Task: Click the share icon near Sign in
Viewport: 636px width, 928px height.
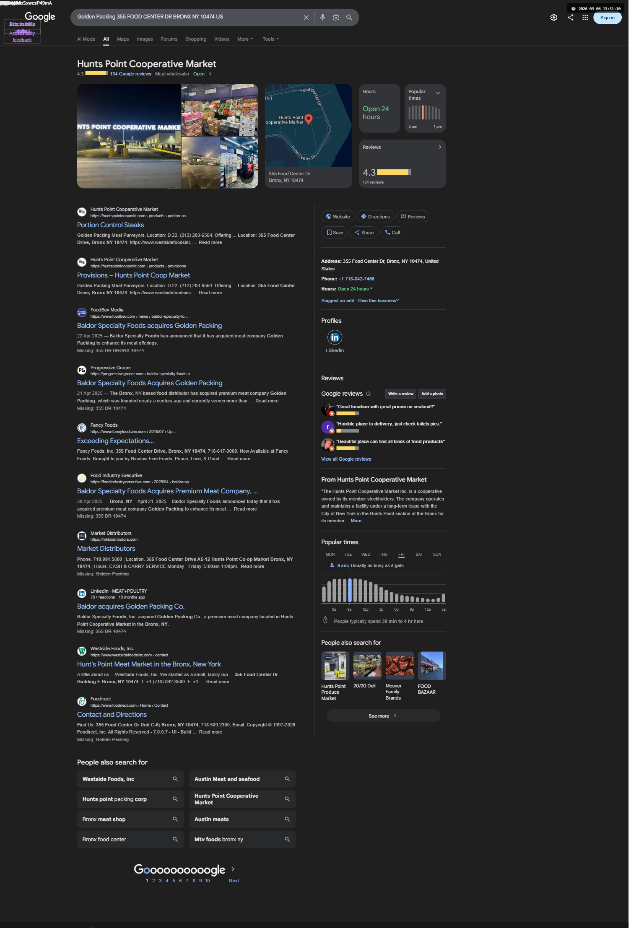Action: point(571,18)
